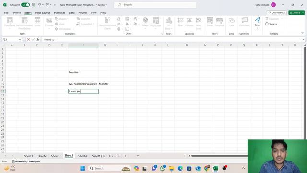The width and height of the screenshot is (307, 173).
Task: Select the Sheet3 tab
Action: (x=28, y=156)
